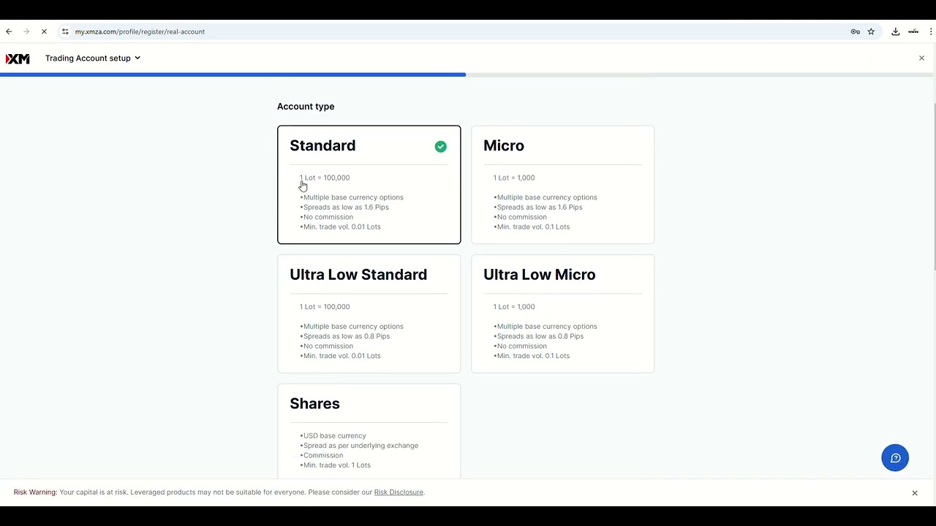This screenshot has height=526, width=936.
Task: Click the setup progress bar
Action: point(468,75)
